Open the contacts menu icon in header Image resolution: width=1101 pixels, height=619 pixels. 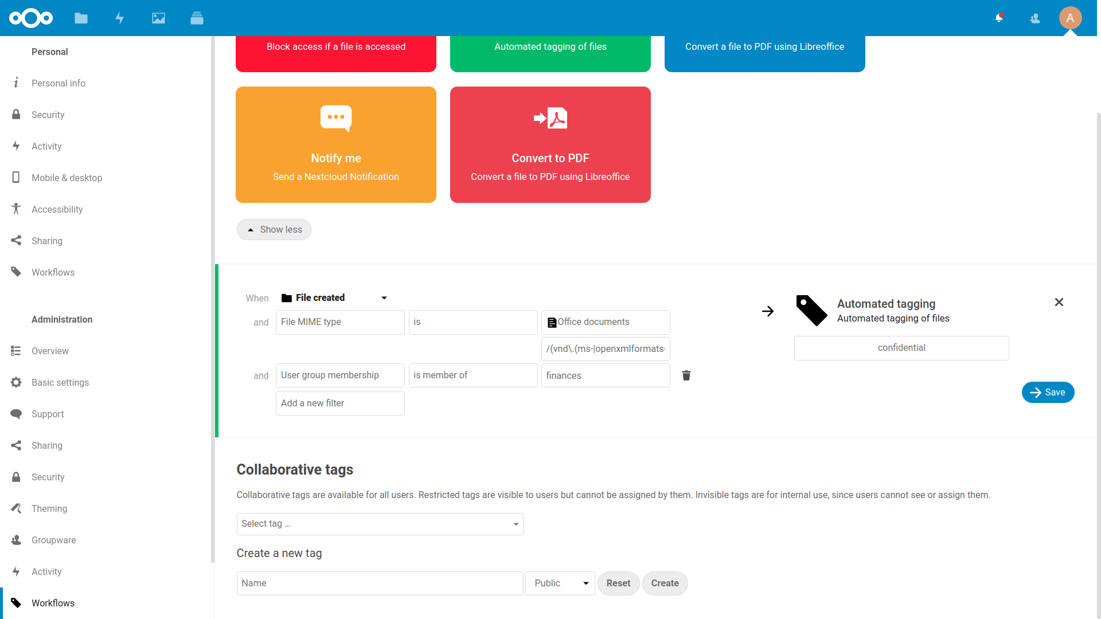pos(1034,18)
